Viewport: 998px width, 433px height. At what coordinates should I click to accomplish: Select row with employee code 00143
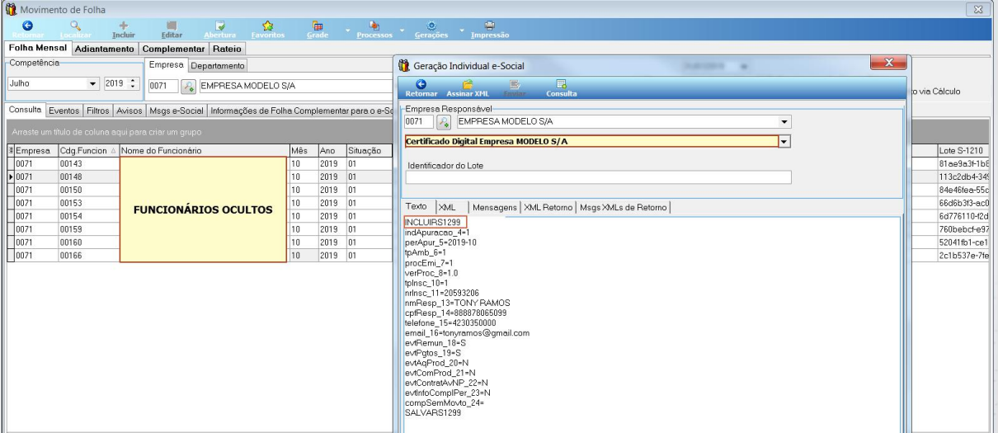(x=87, y=163)
